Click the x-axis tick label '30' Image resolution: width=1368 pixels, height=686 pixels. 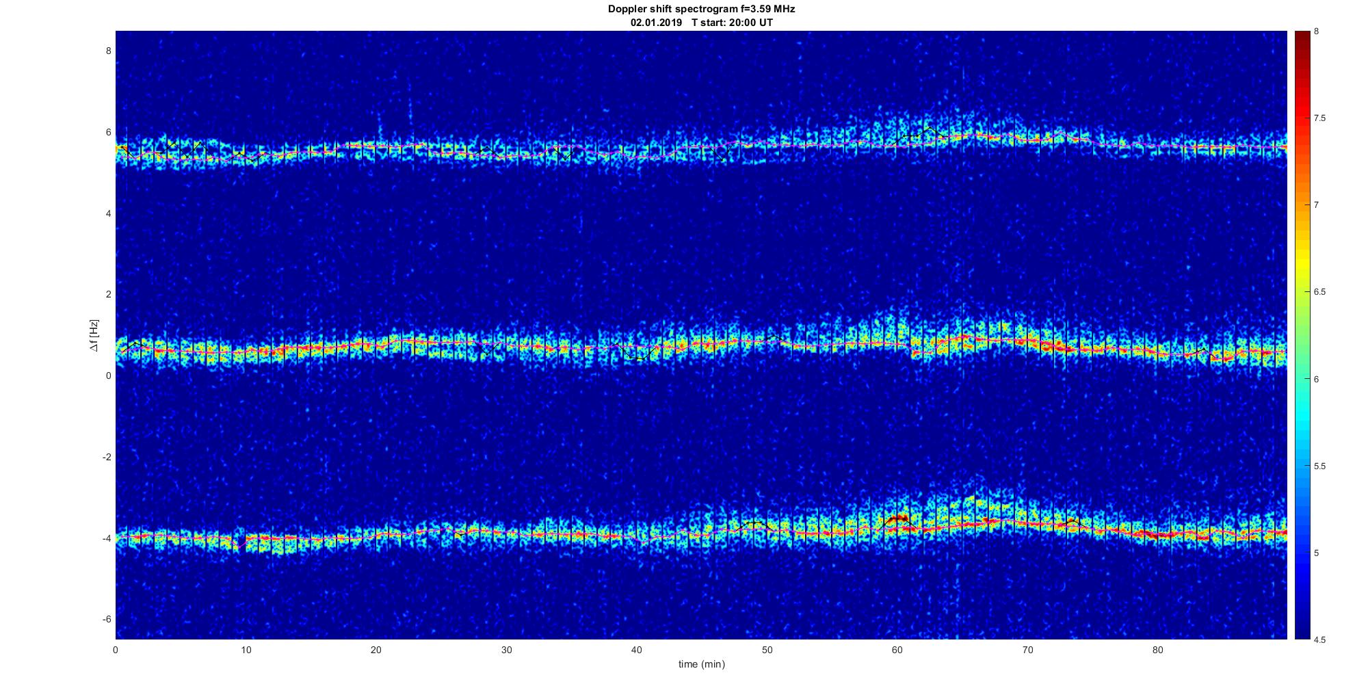pos(506,650)
